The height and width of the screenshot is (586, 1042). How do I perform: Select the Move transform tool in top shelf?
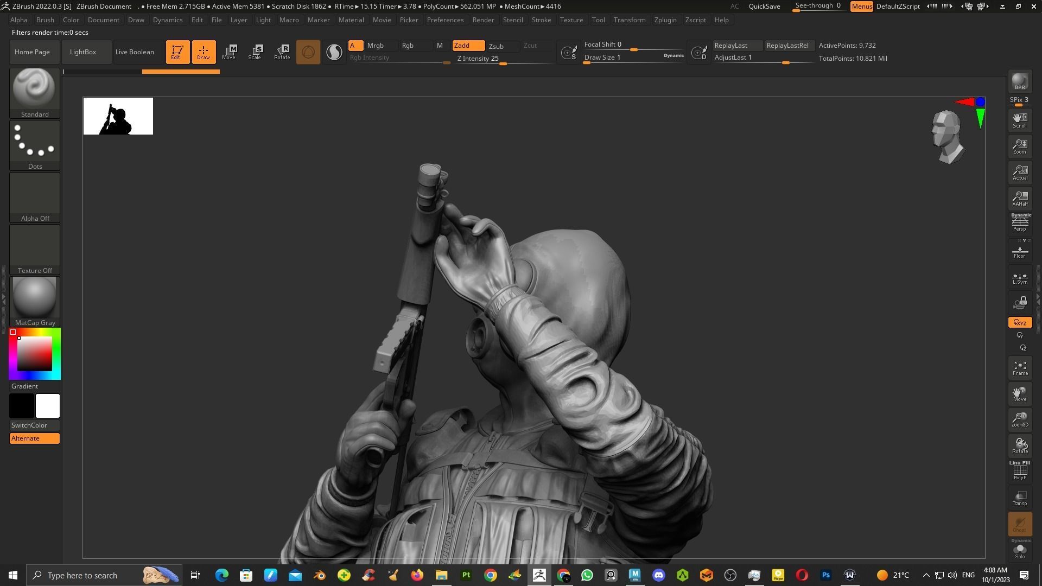(x=229, y=52)
